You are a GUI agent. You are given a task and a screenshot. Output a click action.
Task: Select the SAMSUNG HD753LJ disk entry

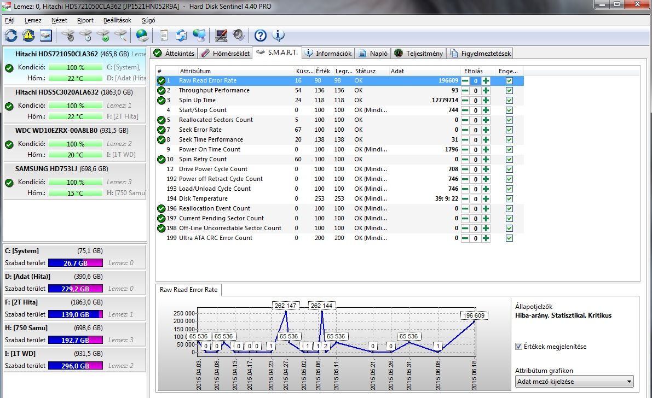coord(75,181)
